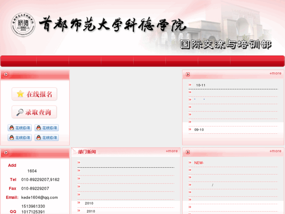Select the 部门新闻 section title
Image resolution: width=285 pixels, height=214 pixels.
(x=87, y=152)
